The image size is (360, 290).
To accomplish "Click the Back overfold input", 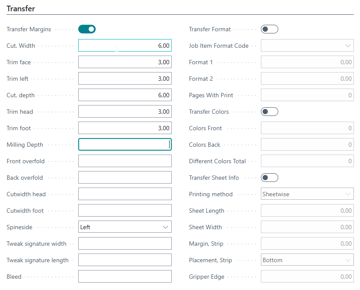I will pyautogui.click(x=125, y=178).
